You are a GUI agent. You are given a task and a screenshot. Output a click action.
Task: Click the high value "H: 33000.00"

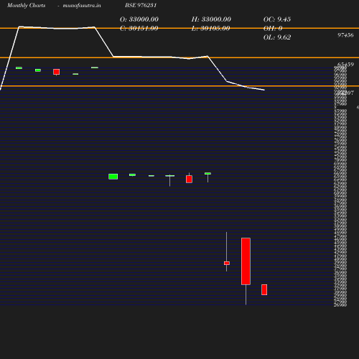tap(211, 19)
